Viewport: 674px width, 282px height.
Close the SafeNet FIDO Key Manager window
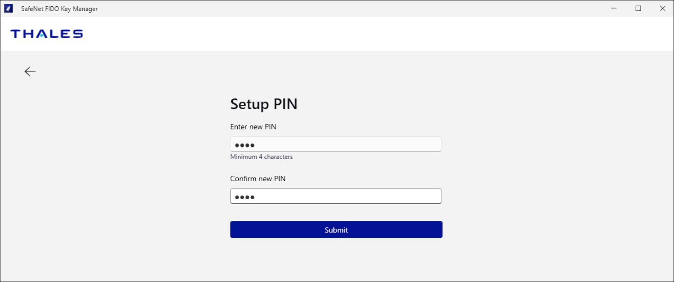[x=662, y=9]
